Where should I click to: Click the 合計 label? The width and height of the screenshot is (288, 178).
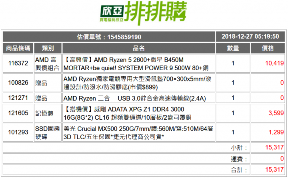(x=239, y=170)
